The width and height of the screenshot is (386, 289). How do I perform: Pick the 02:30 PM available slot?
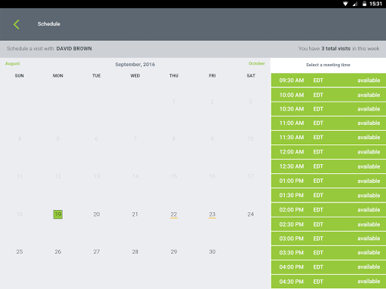pos(329,224)
